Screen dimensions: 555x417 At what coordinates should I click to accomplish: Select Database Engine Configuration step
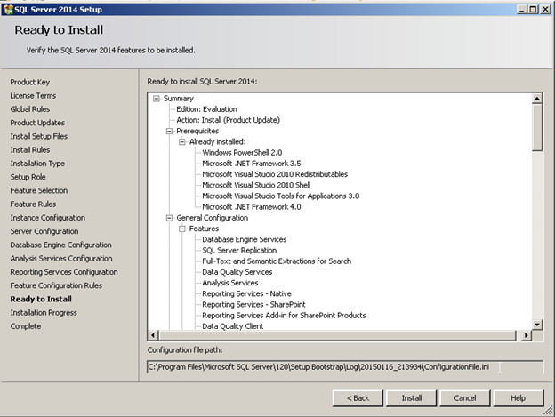(x=60, y=245)
